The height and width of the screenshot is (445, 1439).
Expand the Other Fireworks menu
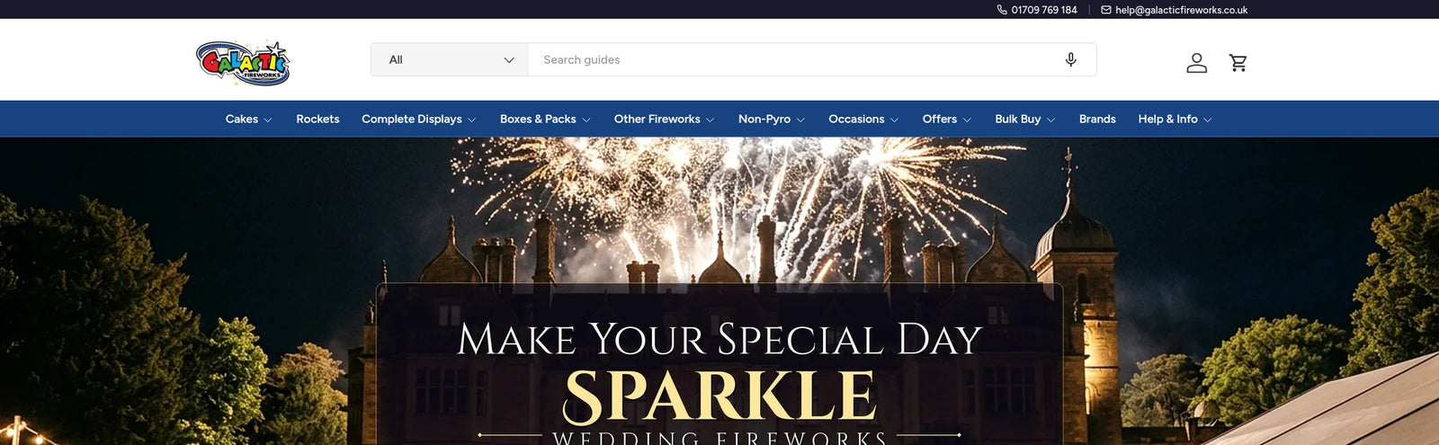click(x=664, y=119)
